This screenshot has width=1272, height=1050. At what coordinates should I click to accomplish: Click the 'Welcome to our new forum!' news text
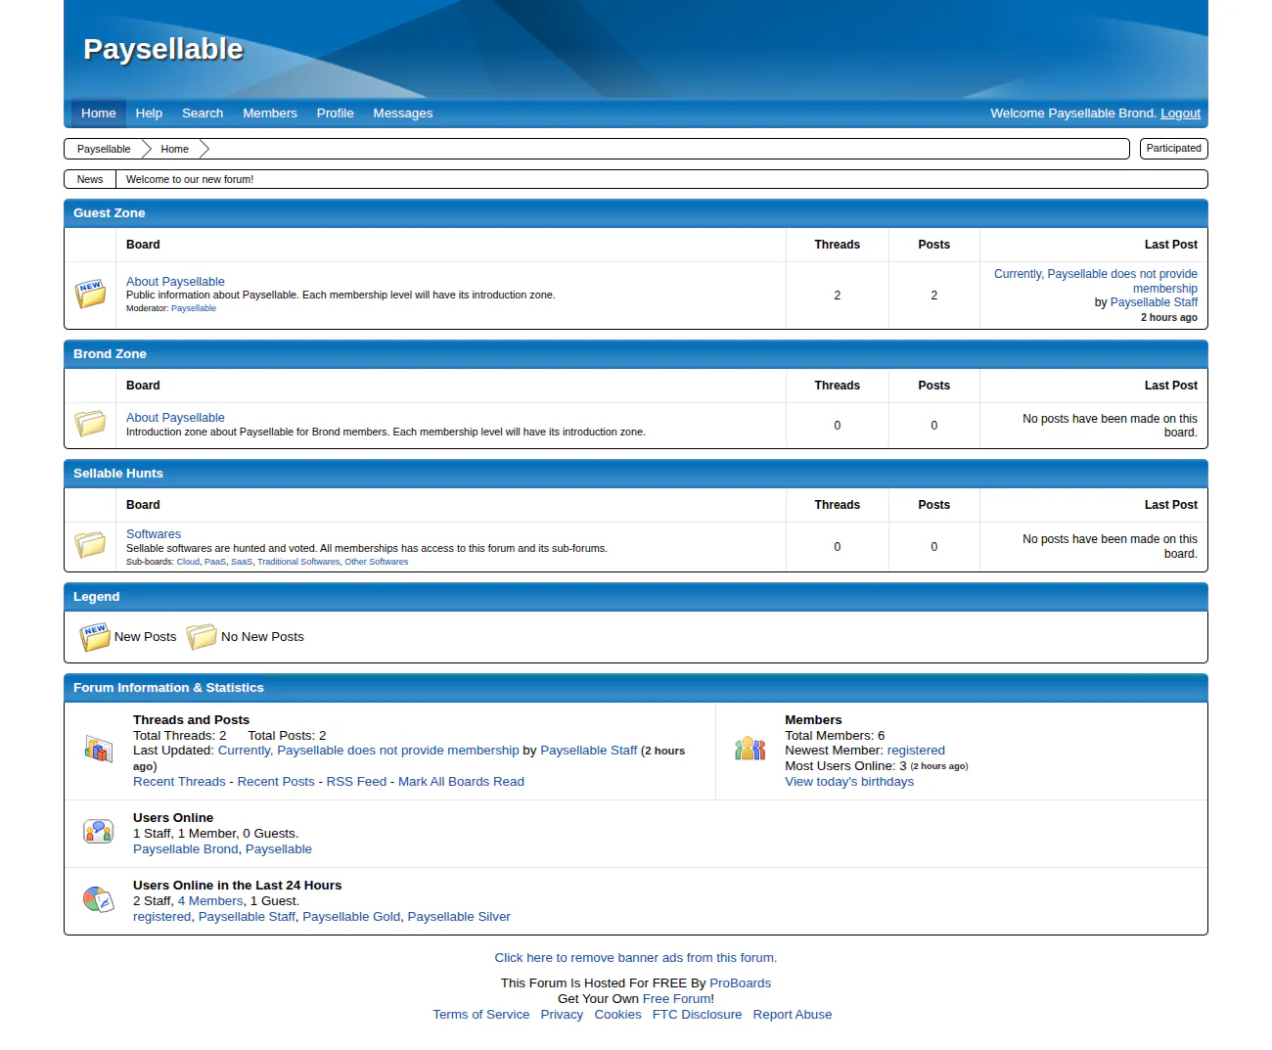tap(190, 180)
